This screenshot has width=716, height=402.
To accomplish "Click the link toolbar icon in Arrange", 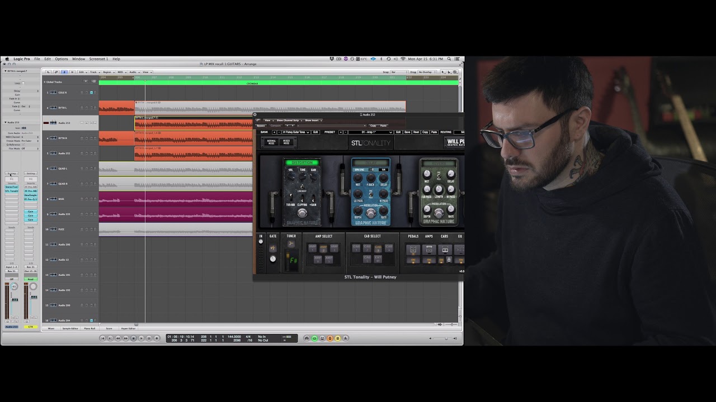I will click(x=56, y=72).
